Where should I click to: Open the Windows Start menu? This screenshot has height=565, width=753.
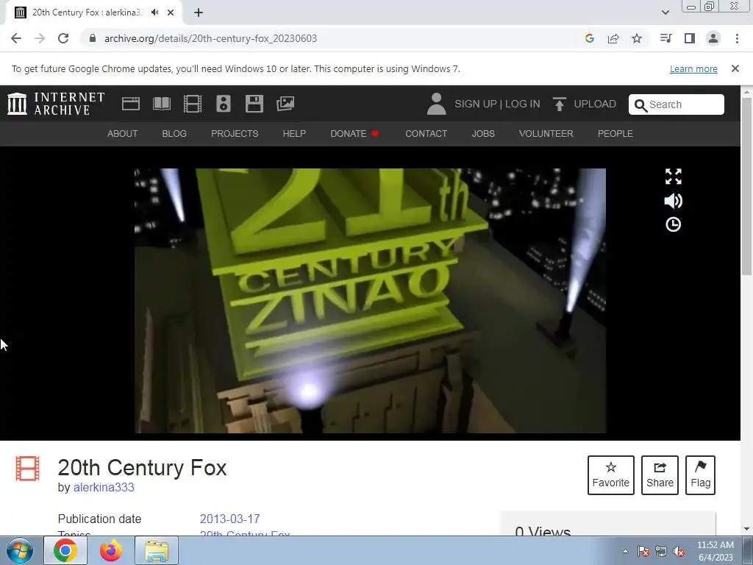19,550
